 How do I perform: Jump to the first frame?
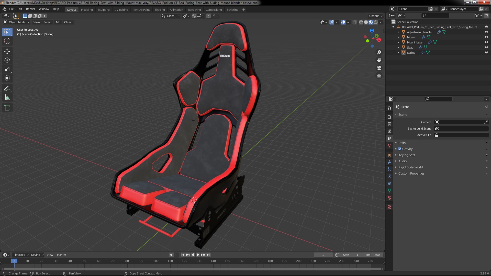tap(183, 255)
